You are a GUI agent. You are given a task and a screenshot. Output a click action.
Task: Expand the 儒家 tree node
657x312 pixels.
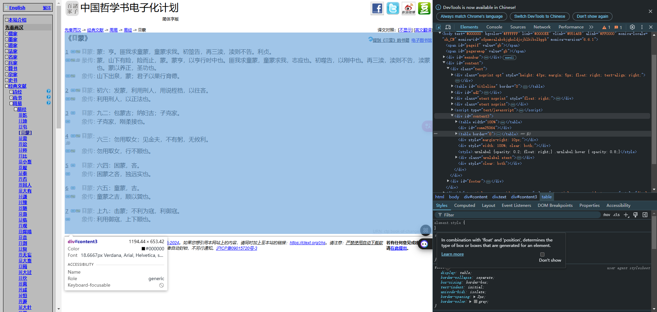tap(7, 34)
